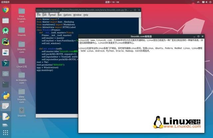Open the volume indicator in system tray
213x138 pixels.
[207, 2]
